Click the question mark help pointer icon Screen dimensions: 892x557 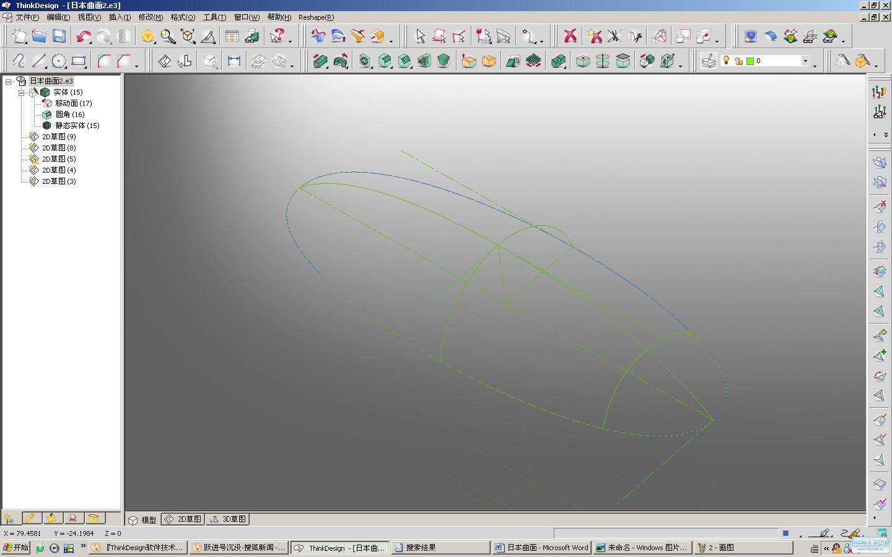tap(277, 37)
